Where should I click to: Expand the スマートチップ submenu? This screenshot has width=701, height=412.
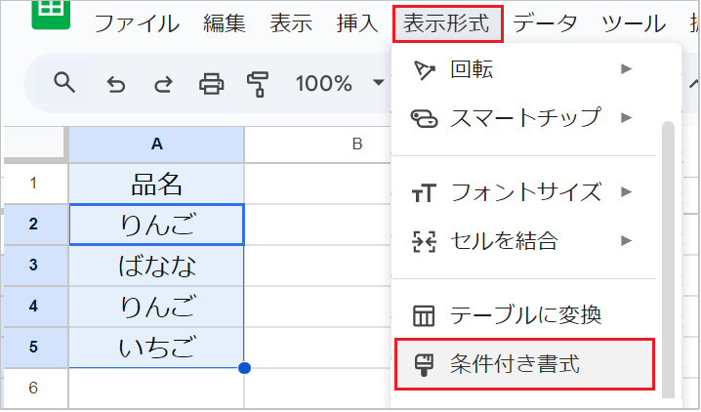pos(523,118)
